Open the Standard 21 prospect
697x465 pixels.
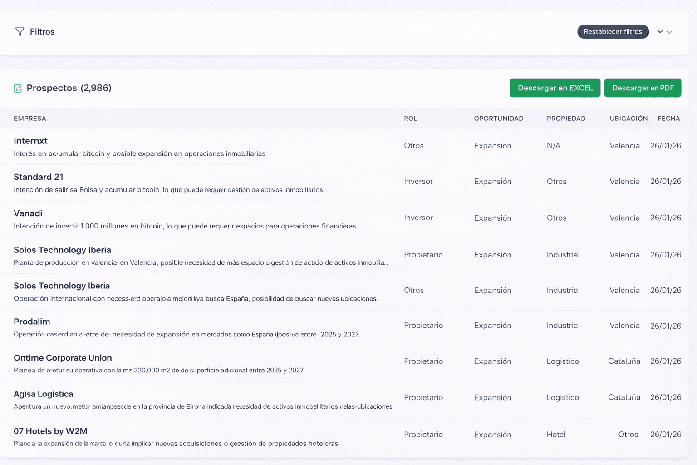39,177
